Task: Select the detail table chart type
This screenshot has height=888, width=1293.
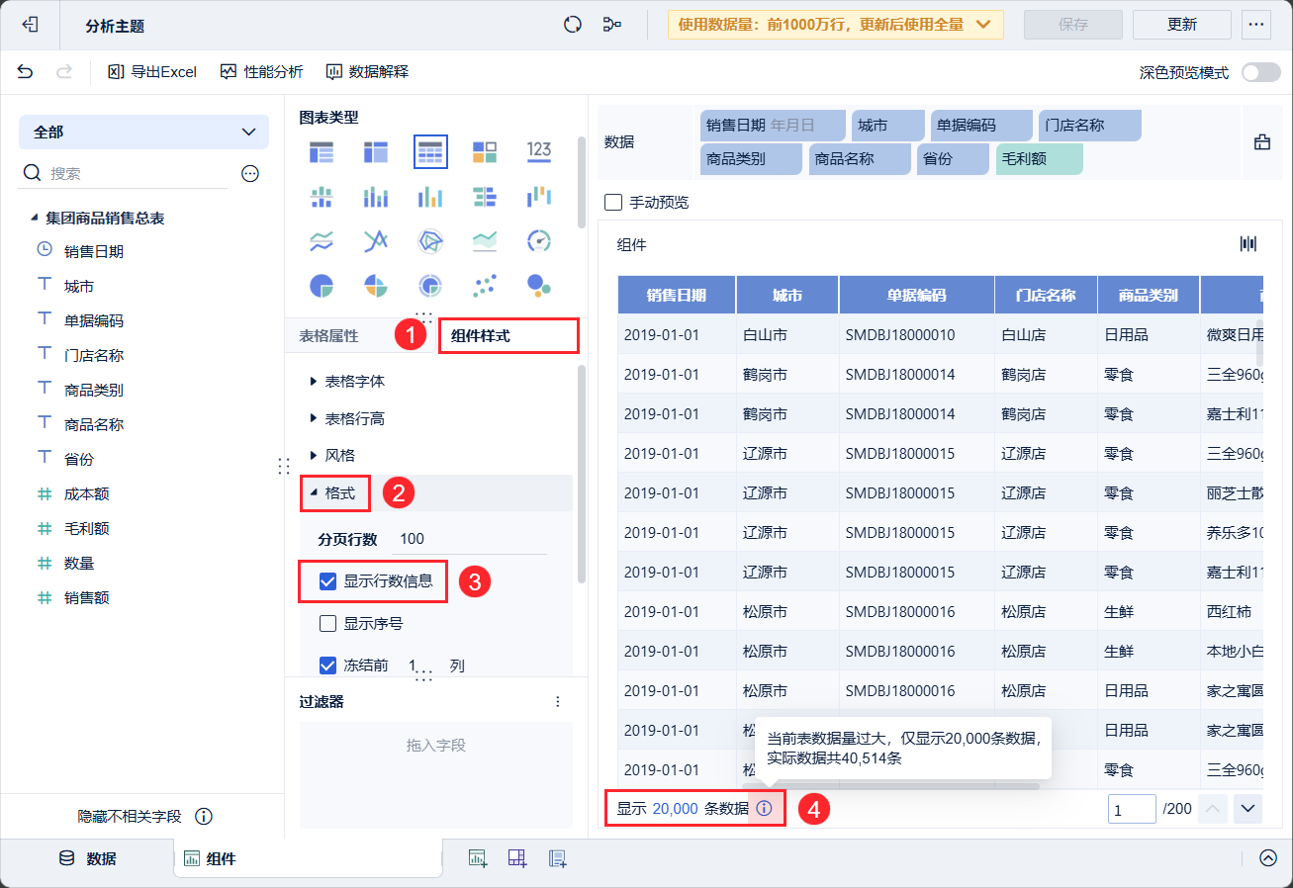Action: pyautogui.click(x=430, y=152)
